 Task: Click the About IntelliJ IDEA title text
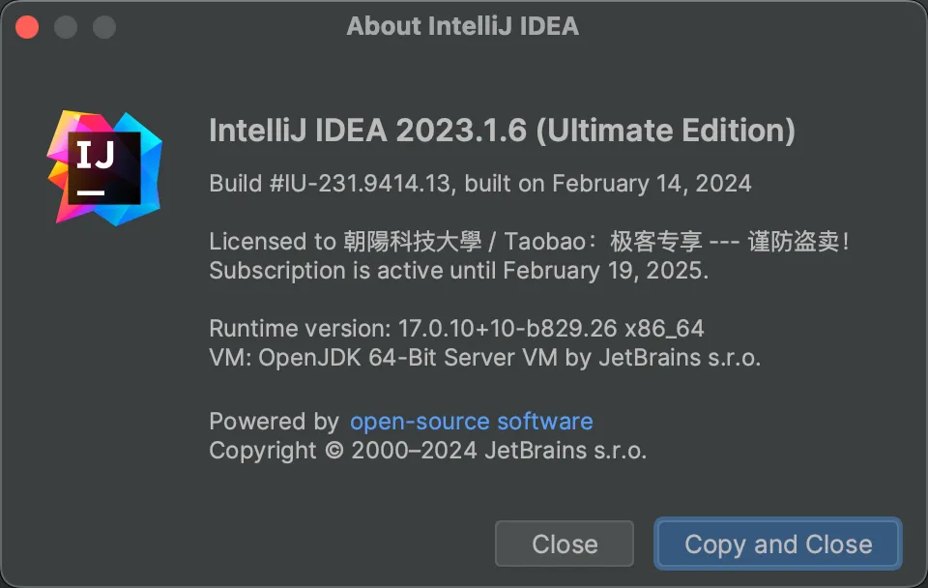[462, 26]
